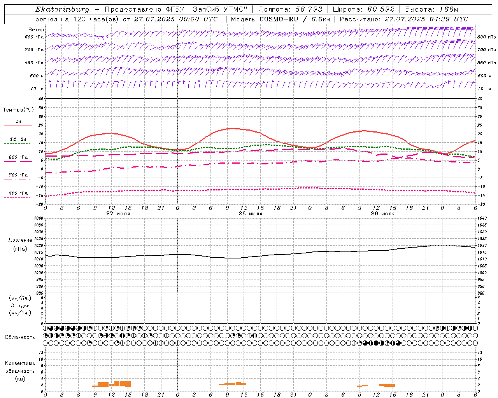Viewport: 498px width, 398px height.
Task: Click the orange convective bars on 28 July
Action: pyautogui.click(x=233, y=384)
